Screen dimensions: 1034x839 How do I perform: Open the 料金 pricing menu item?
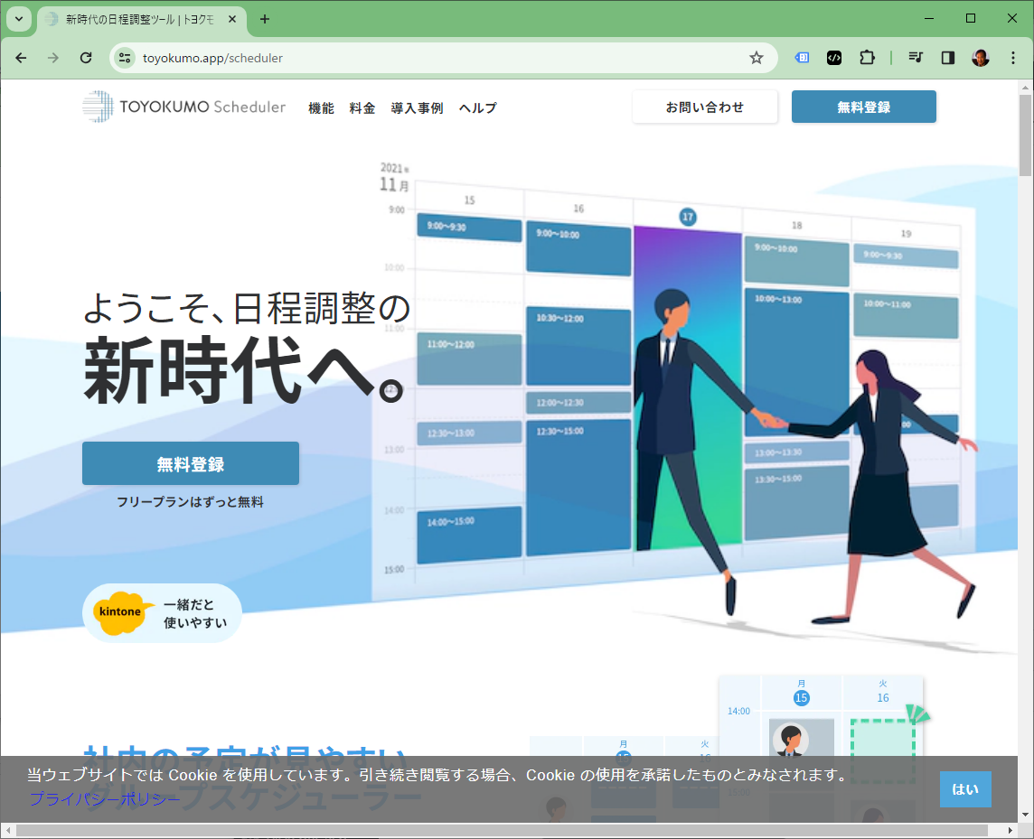[x=362, y=107]
